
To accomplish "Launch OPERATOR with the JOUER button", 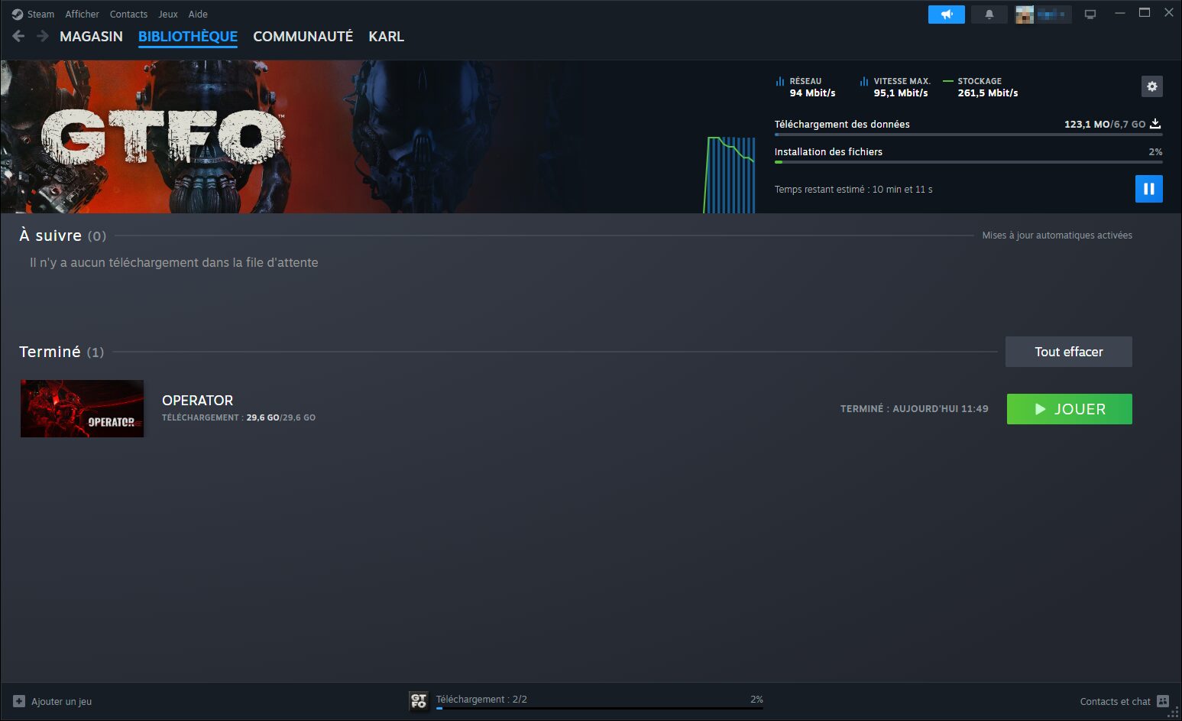I will point(1069,409).
